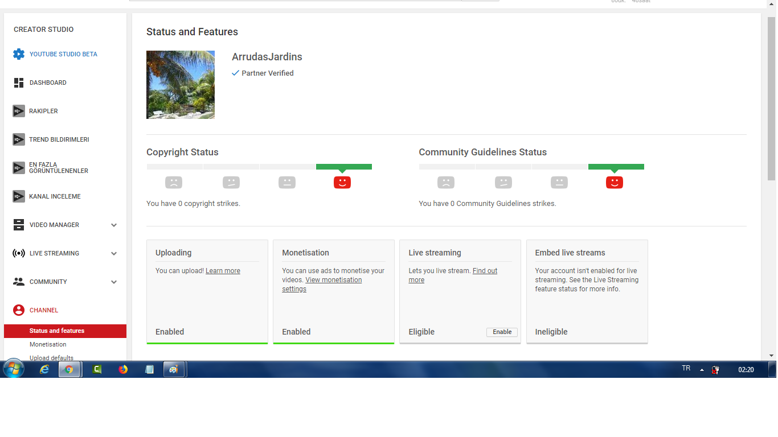Open YouTube Studio Beta gear icon
778x437 pixels.
click(x=19, y=54)
